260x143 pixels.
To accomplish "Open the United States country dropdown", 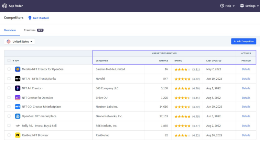I will click(20, 42).
